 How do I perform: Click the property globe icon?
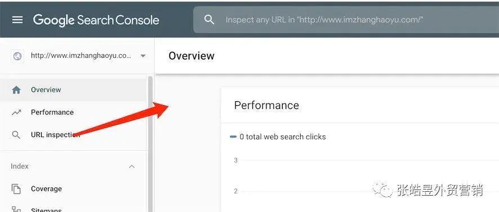[x=17, y=56]
